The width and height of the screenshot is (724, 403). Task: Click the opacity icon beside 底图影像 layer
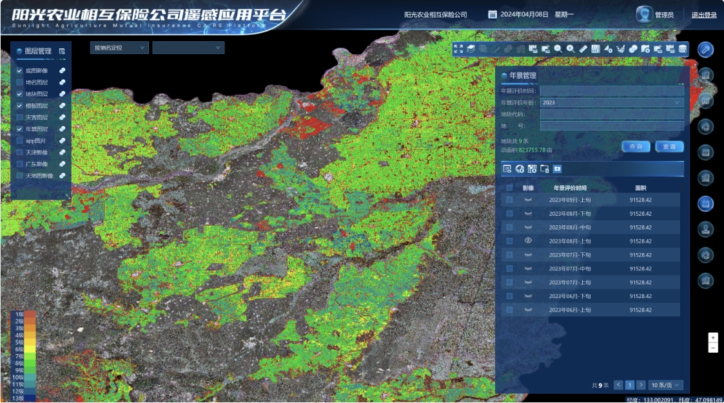tap(63, 71)
